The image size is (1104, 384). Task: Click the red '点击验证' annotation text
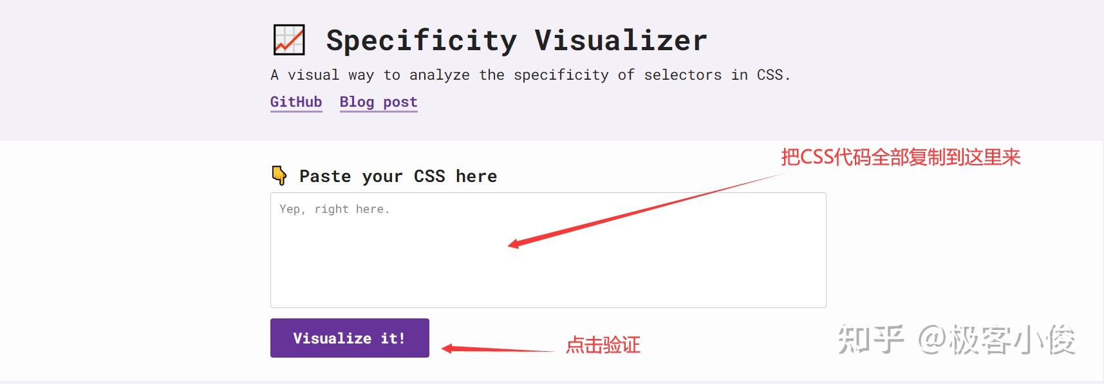point(603,345)
